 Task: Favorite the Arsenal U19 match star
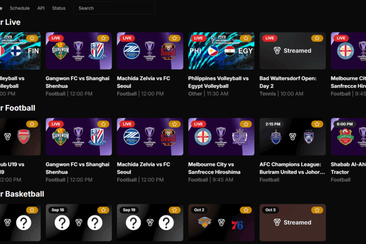(32, 124)
